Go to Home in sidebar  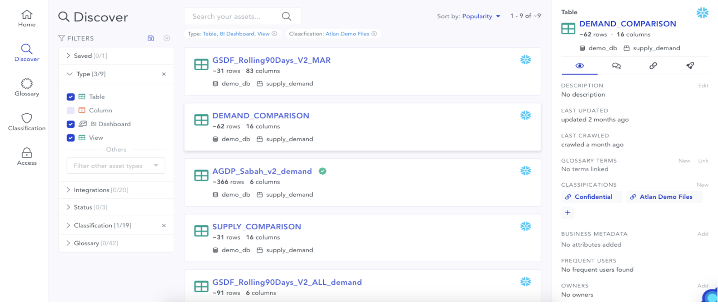click(x=27, y=19)
